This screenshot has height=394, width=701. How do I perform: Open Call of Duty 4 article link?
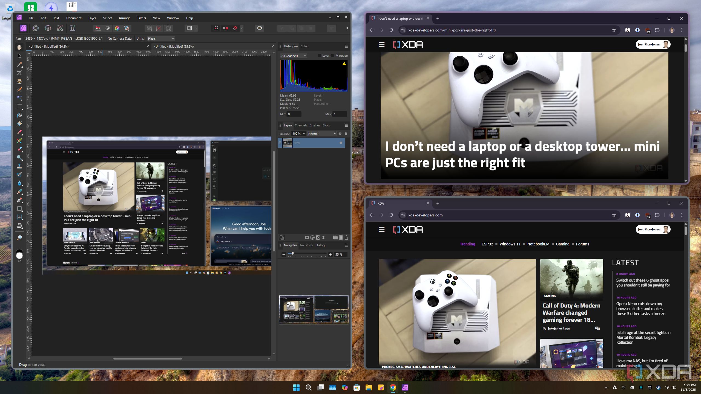pos(571,312)
